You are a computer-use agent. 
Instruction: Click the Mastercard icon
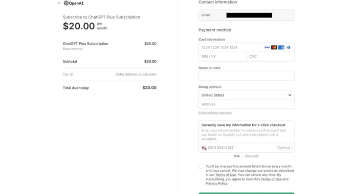pos(274,47)
